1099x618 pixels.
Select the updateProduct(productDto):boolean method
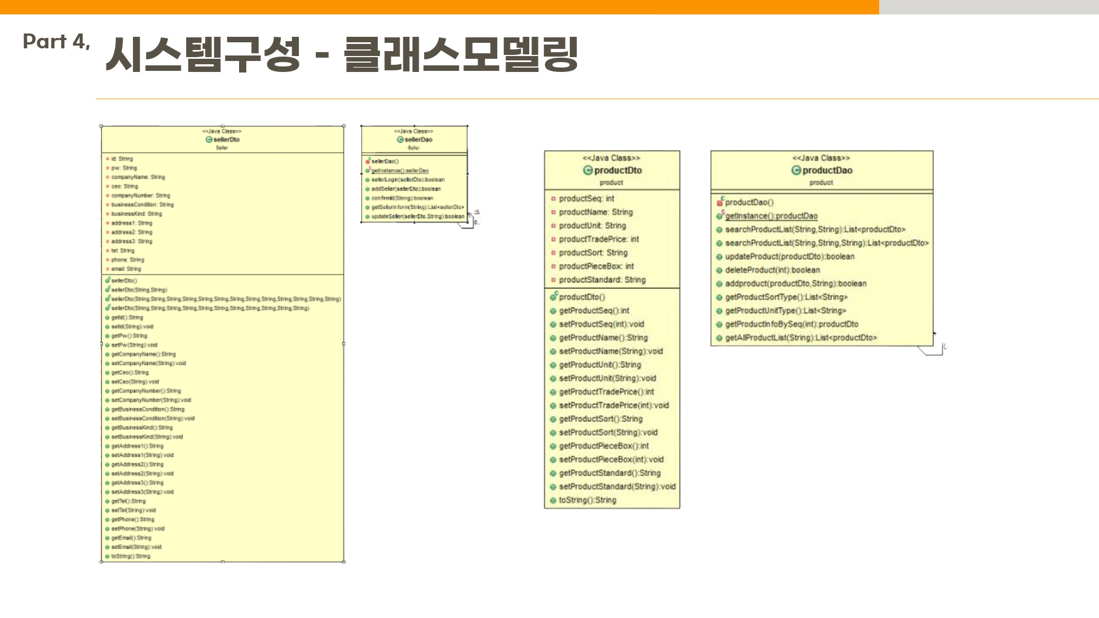pyautogui.click(x=789, y=257)
